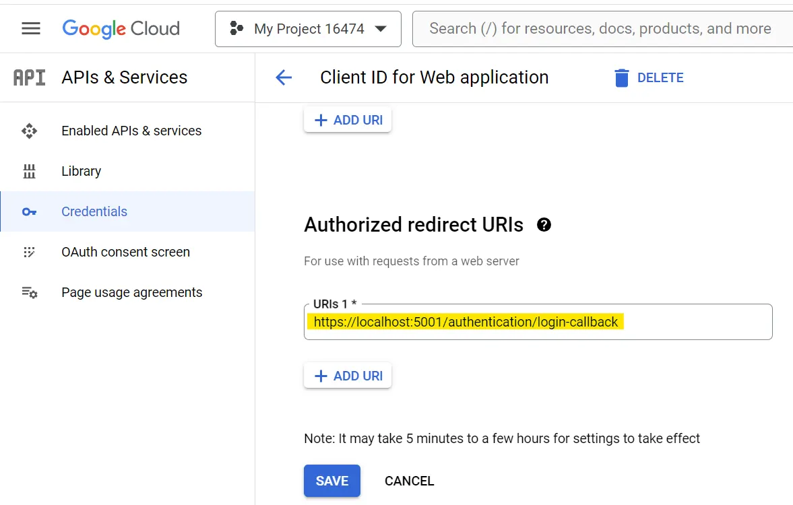Click ADD URI below the redirect URIs list

click(348, 375)
